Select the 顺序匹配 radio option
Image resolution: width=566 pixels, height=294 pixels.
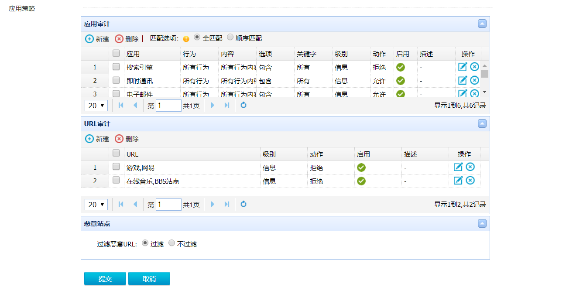[x=230, y=38]
